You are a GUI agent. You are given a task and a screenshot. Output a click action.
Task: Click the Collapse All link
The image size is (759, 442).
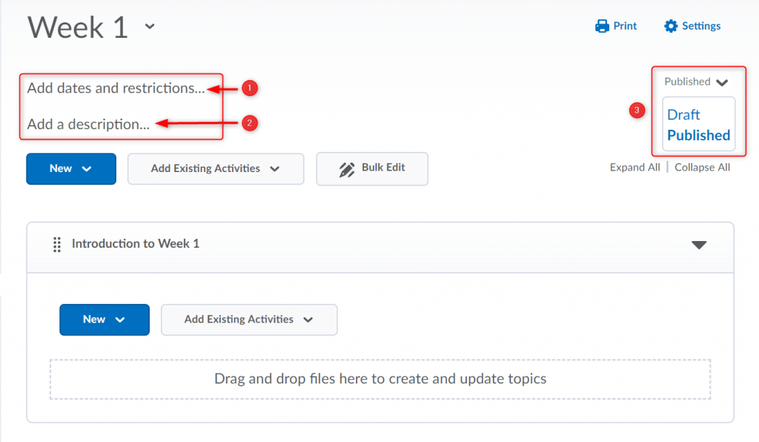click(x=702, y=167)
